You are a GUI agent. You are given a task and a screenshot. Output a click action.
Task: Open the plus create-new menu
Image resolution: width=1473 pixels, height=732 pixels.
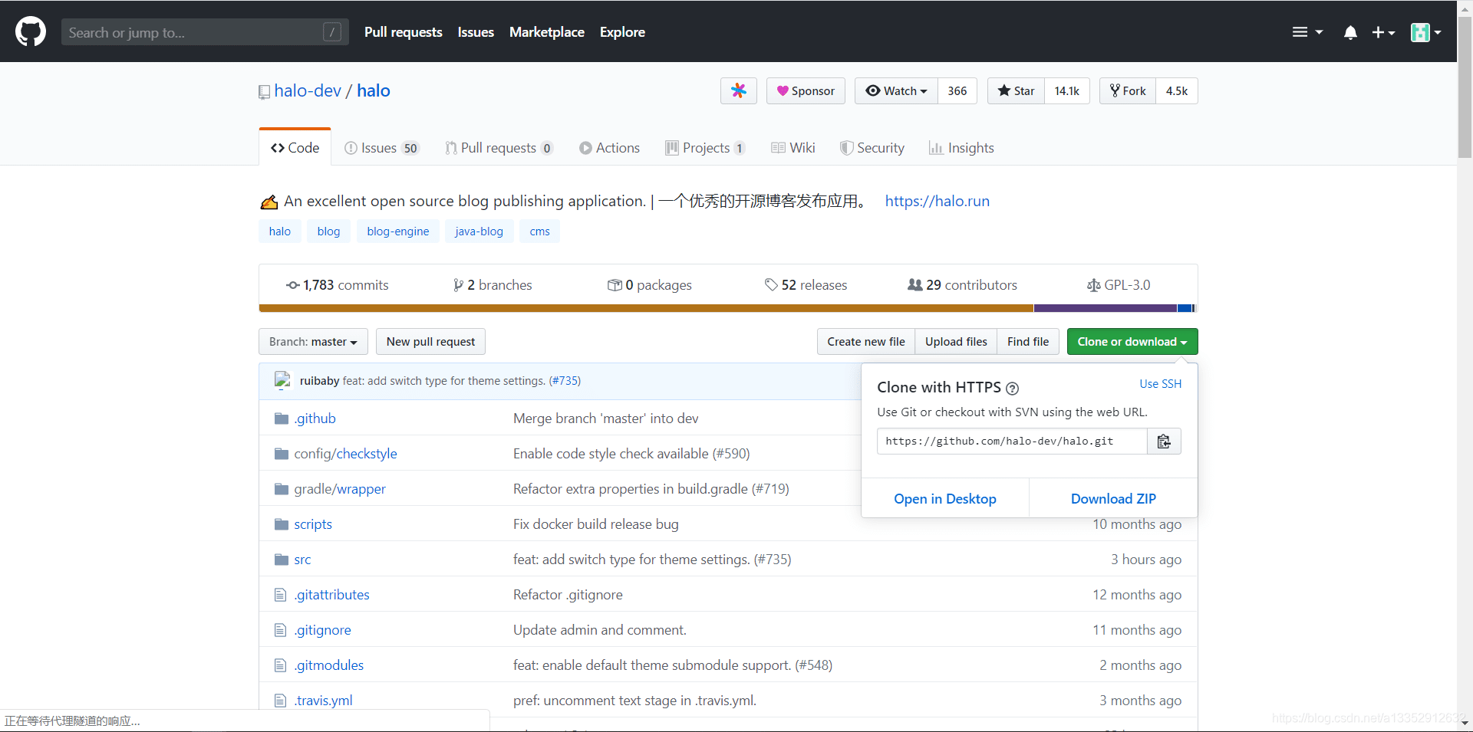coord(1383,32)
